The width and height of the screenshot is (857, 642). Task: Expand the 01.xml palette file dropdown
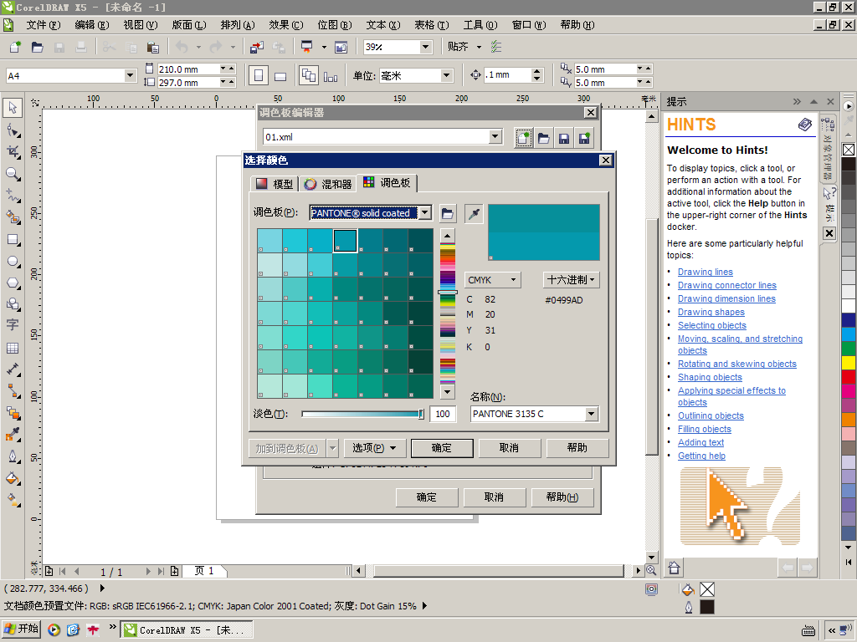(495, 136)
